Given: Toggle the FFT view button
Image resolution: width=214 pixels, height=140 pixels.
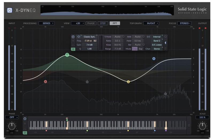Looking at the screenshot, I should [115, 23].
